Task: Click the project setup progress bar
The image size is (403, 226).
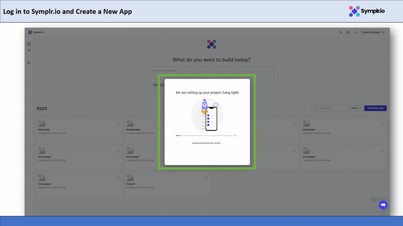Action: click(x=204, y=135)
